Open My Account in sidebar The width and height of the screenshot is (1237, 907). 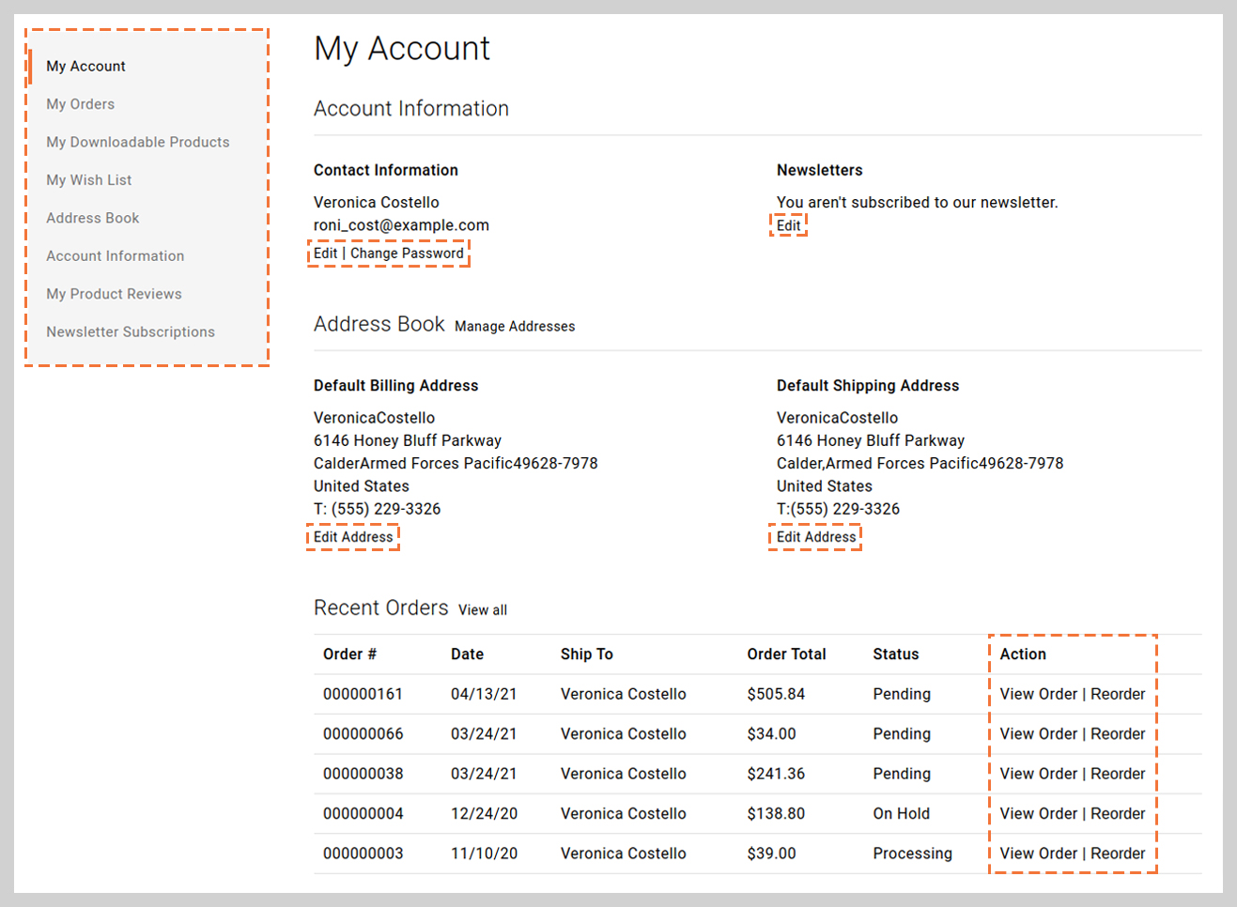pyautogui.click(x=85, y=67)
